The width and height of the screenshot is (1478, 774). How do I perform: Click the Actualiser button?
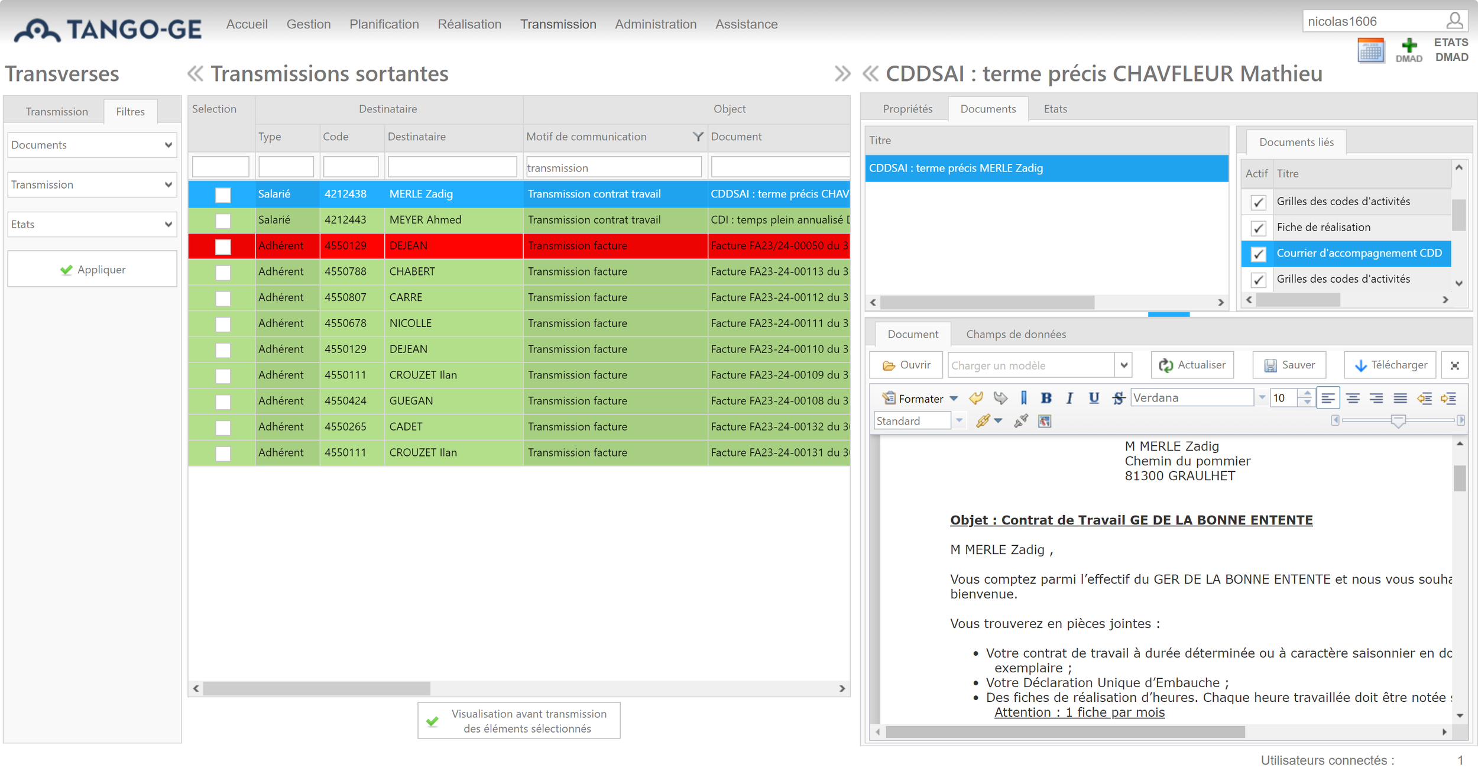coord(1192,365)
